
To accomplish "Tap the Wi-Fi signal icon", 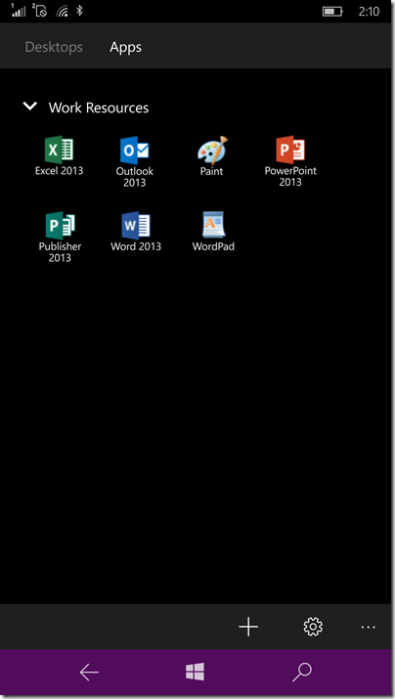I will click(x=62, y=11).
